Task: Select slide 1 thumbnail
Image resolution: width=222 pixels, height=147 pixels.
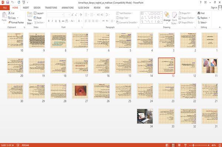Action: (x=209, y=40)
